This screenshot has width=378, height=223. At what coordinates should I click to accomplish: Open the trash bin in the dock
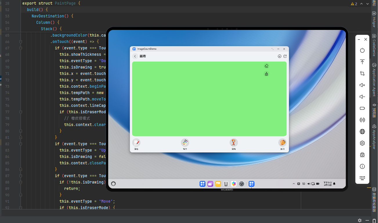(x=226, y=184)
